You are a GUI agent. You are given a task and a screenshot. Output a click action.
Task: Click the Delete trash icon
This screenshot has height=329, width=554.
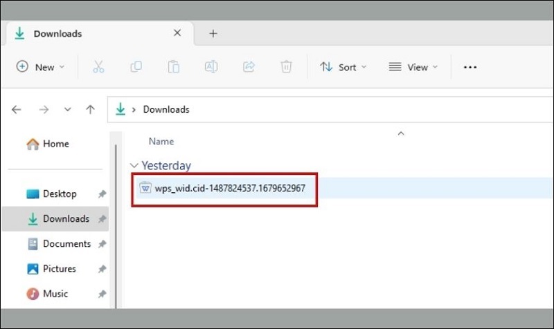coord(286,67)
